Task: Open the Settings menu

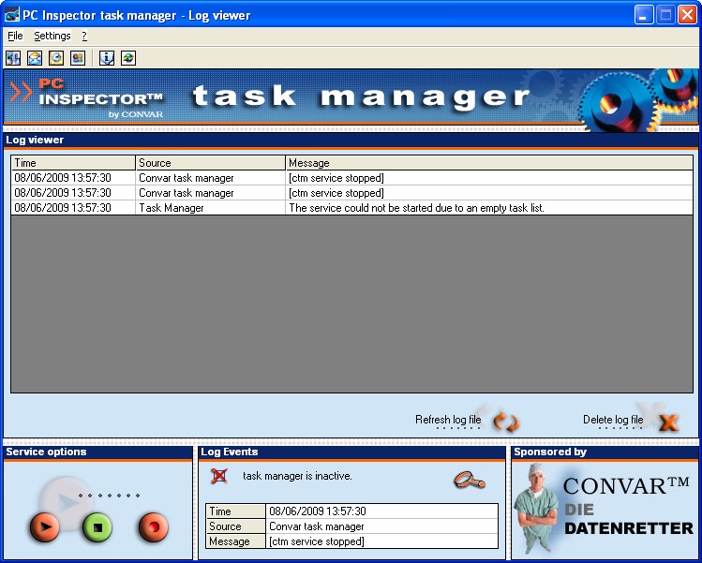Action: [52, 36]
